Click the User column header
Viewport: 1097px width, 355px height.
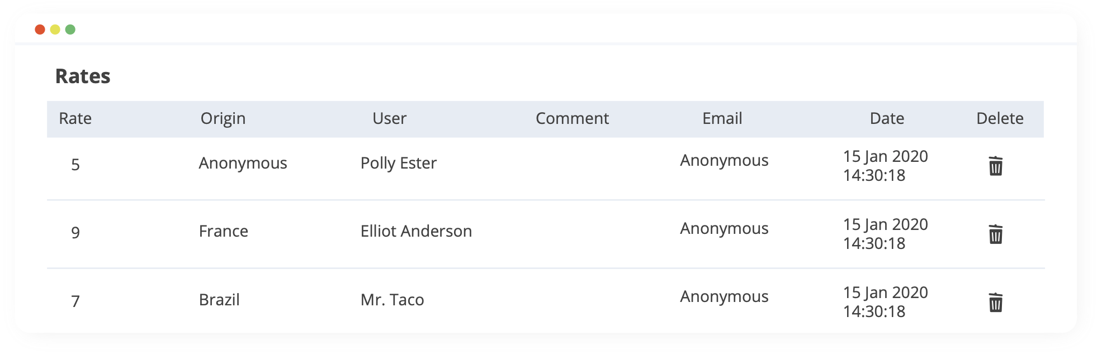coord(390,118)
